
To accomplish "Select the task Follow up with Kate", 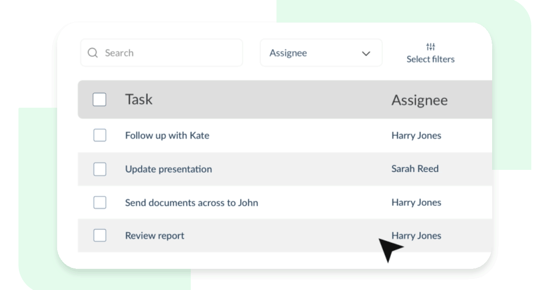I will (x=167, y=135).
